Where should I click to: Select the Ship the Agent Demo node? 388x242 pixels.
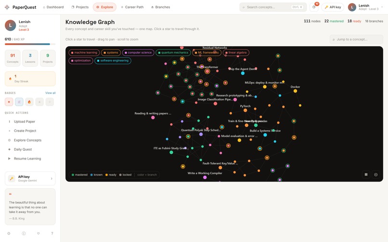coord(243,73)
